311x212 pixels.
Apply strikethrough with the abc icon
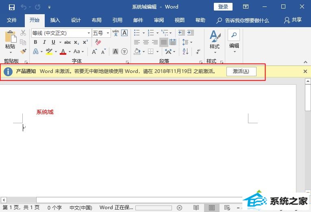pyautogui.click(x=67, y=42)
